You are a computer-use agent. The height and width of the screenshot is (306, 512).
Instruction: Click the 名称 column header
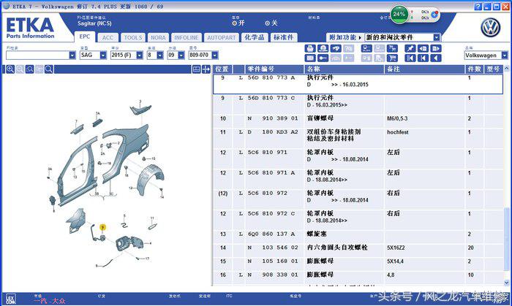(x=345, y=69)
